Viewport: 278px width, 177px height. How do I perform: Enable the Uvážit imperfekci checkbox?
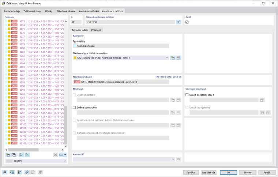74,95
